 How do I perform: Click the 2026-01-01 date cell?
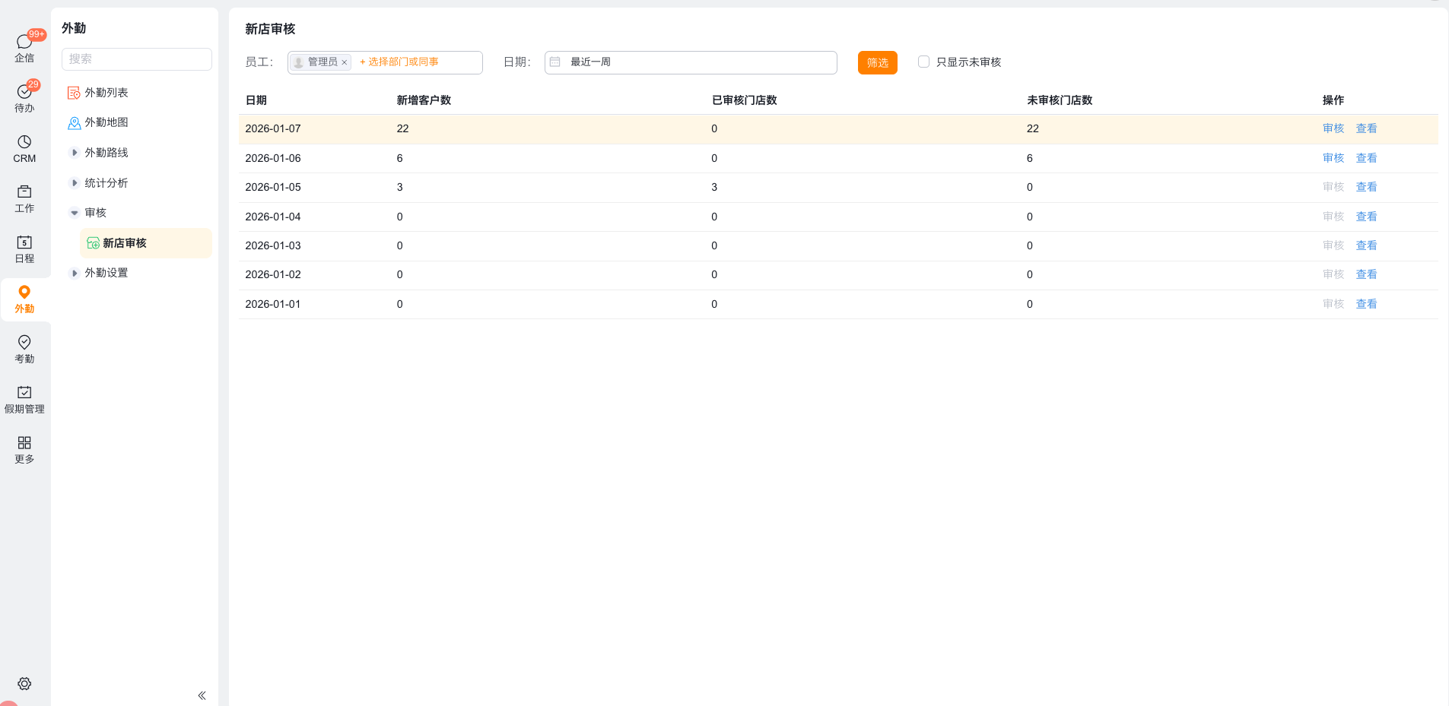coord(273,304)
